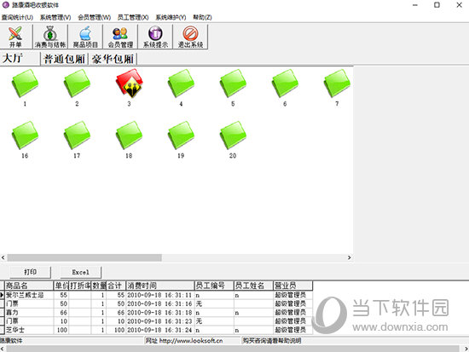Select green table icon numbered 1
Screen dimensions: 469x352
pyautogui.click(x=25, y=84)
